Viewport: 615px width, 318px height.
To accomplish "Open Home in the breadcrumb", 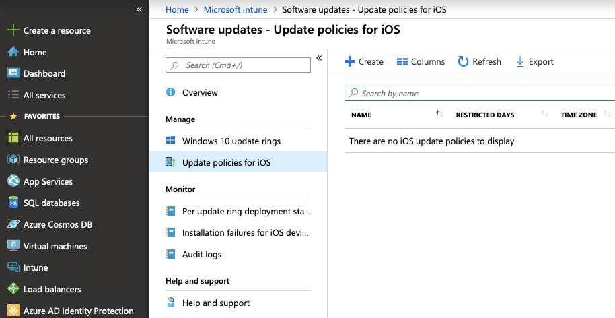I will click(177, 9).
